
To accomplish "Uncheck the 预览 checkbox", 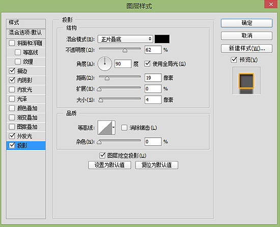I will point(234,60).
